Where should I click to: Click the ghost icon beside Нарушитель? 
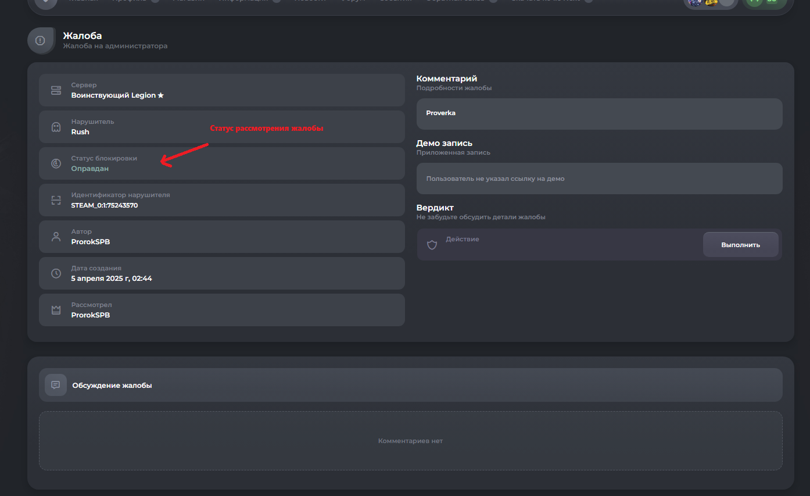pos(56,127)
